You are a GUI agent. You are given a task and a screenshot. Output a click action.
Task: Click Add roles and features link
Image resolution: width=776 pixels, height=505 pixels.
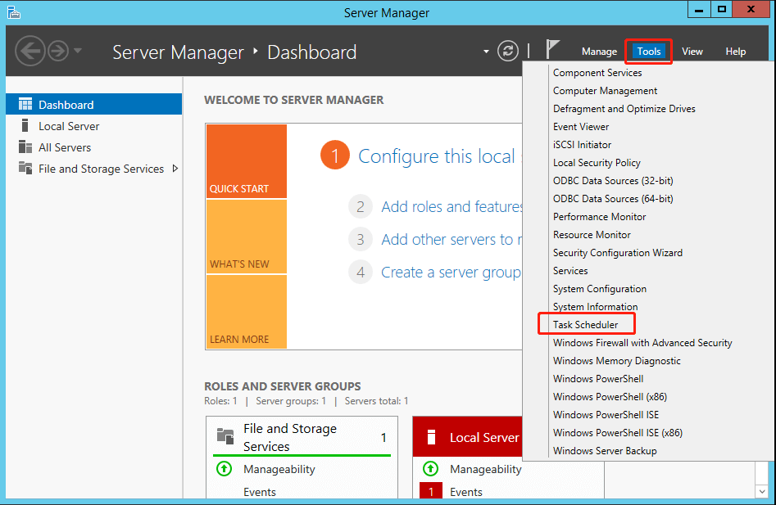[452, 207]
